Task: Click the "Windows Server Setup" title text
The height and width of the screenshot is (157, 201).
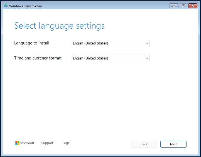Action: 25,6
